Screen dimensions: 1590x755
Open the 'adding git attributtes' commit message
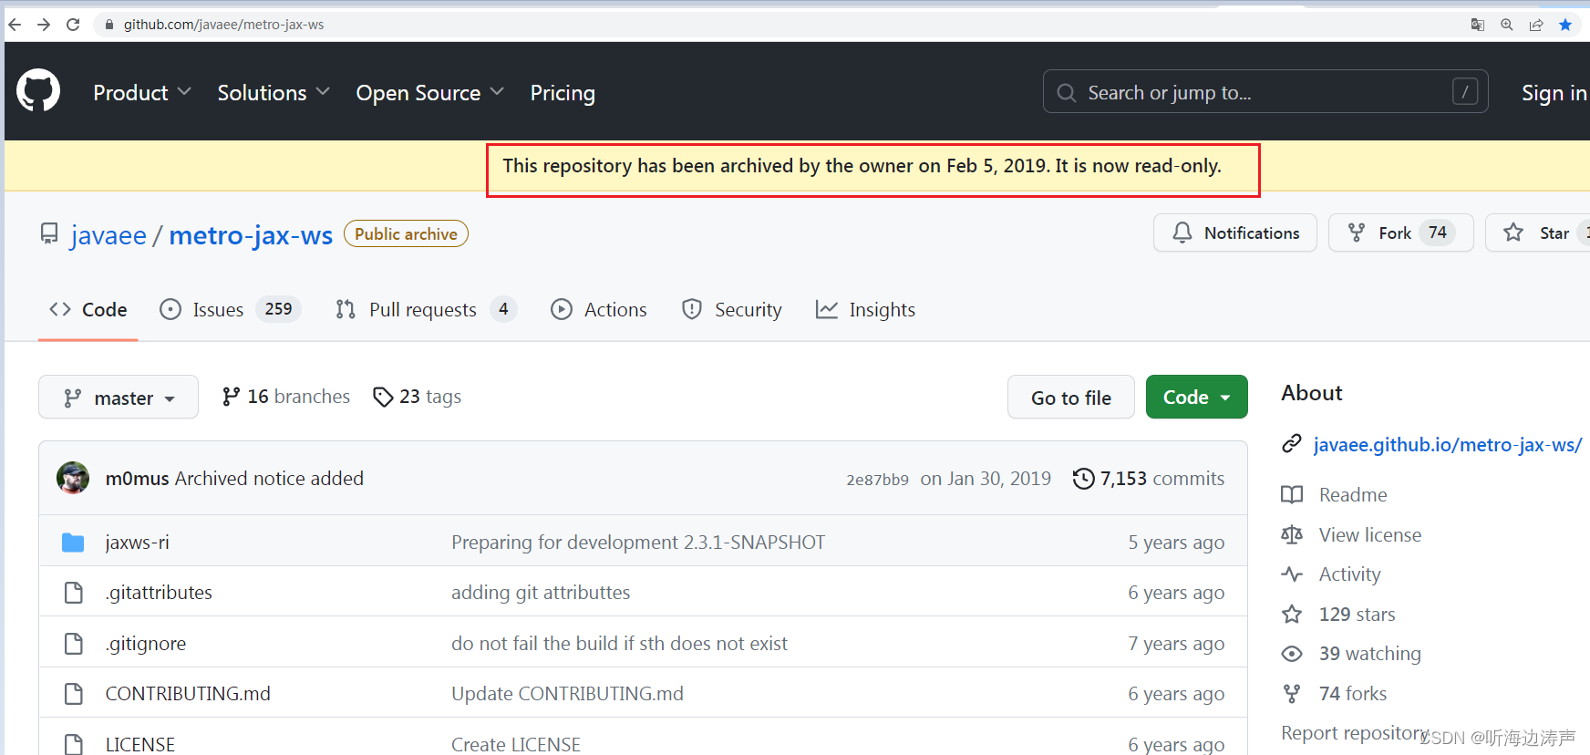541,593
